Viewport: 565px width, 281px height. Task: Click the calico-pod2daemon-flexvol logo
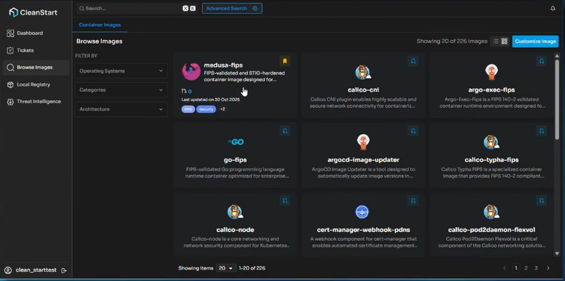[x=491, y=212]
